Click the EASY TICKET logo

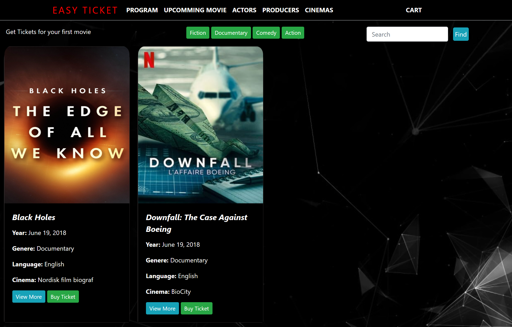click(x=85, y=10)
